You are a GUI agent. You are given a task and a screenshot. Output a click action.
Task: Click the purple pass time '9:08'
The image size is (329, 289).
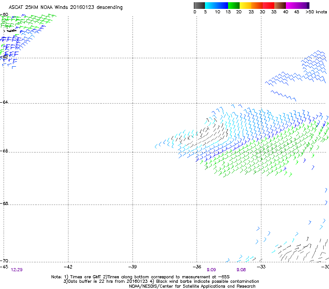[241, 270]
